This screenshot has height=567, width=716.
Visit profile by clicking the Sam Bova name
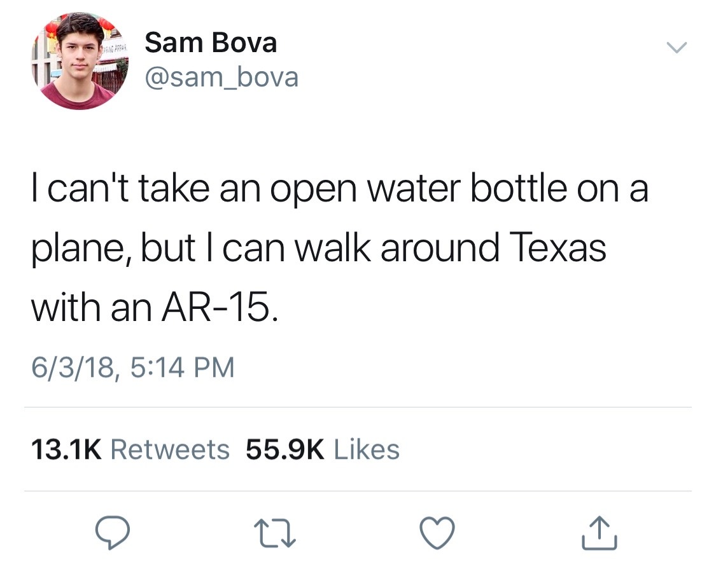coord(211,43)
